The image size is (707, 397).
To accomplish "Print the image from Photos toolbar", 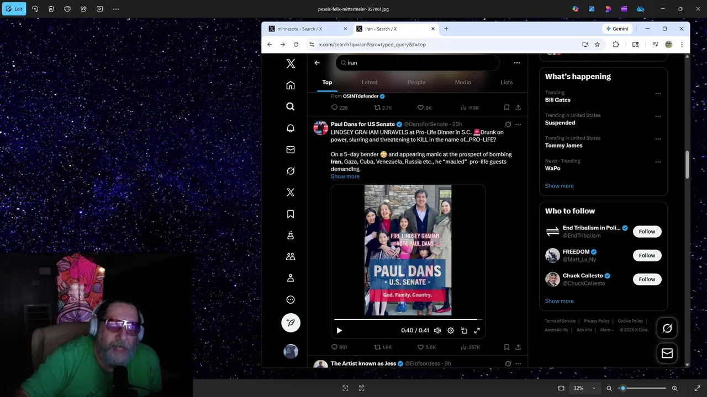I will [67, 9].
